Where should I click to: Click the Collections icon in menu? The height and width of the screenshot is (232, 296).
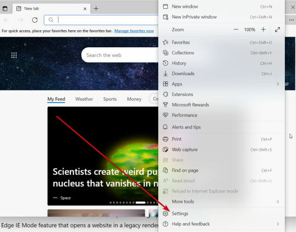point(166,53)
